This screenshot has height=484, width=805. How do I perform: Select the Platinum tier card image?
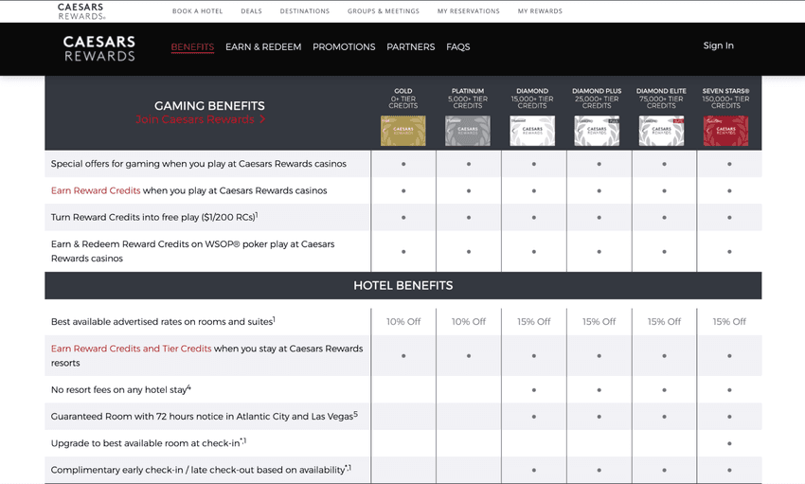coord(468,131)
